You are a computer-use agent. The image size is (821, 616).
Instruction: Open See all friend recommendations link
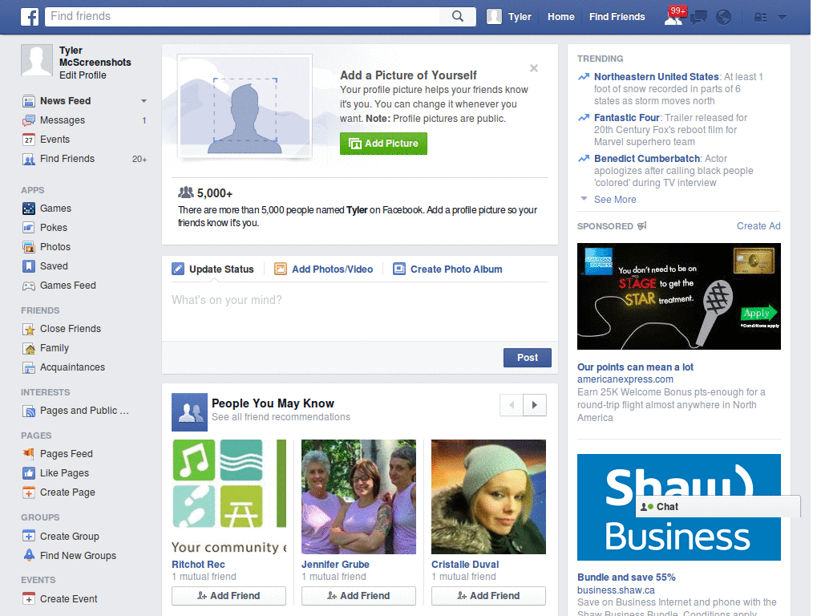click(281, 417)
